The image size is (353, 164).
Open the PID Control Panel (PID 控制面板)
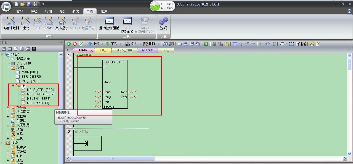pyautogui.click(x=127, y=25)
